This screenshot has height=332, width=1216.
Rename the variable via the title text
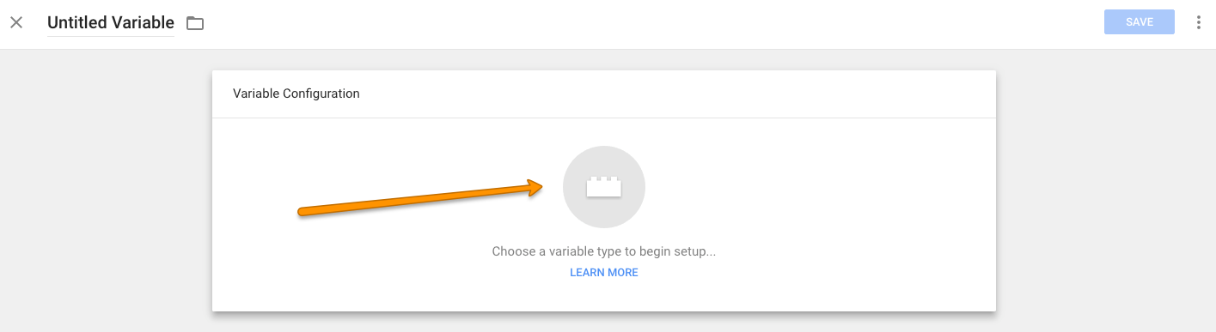point(111,23)
